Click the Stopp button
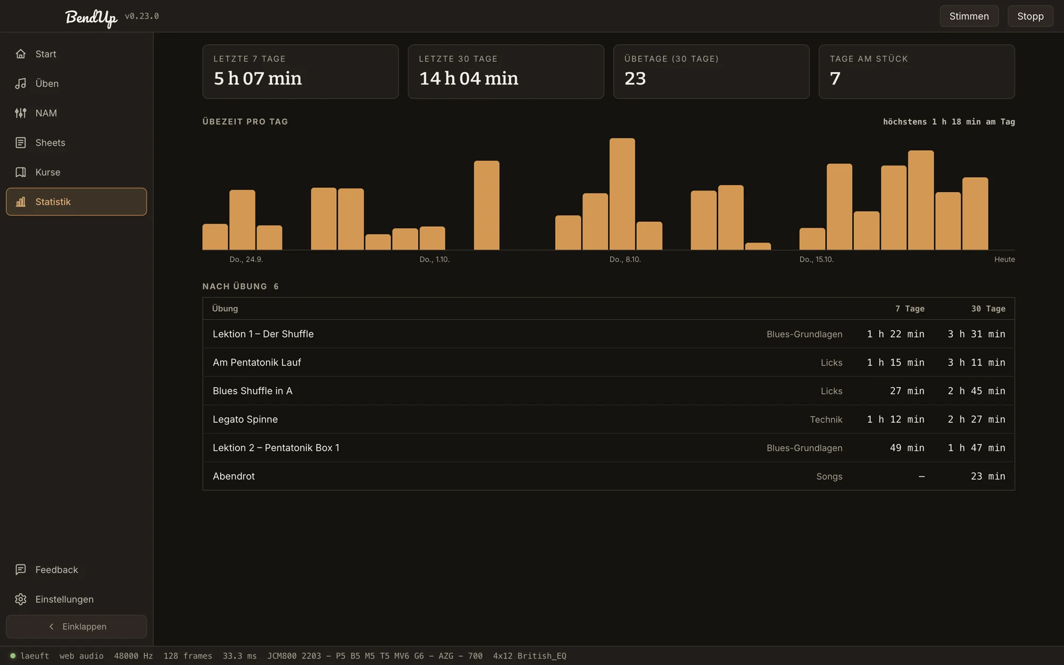Screen dimensions: 1064x665 tap(1030, 16)
